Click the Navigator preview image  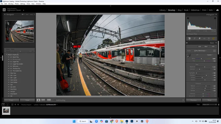pos(19,31)
